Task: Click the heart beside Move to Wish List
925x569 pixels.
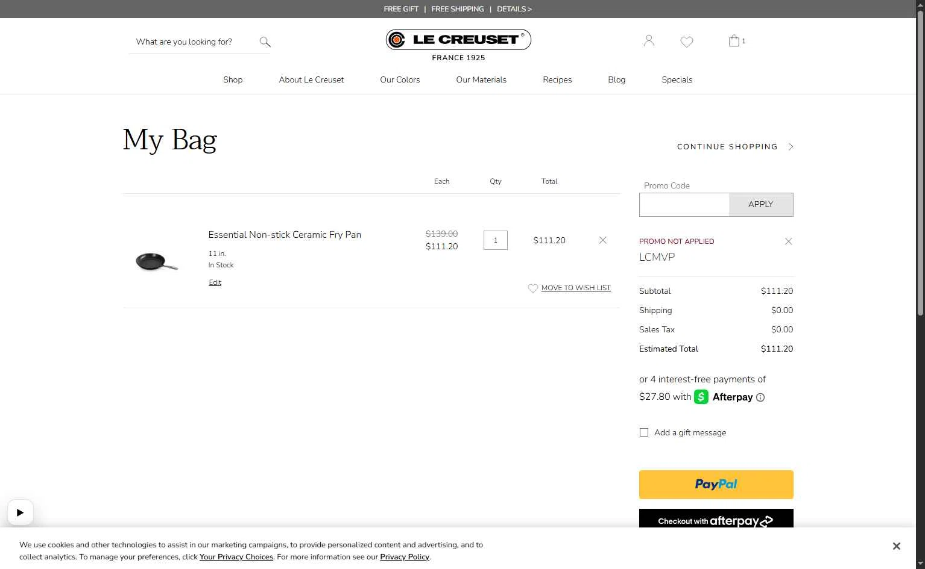Action: (533, 288)
